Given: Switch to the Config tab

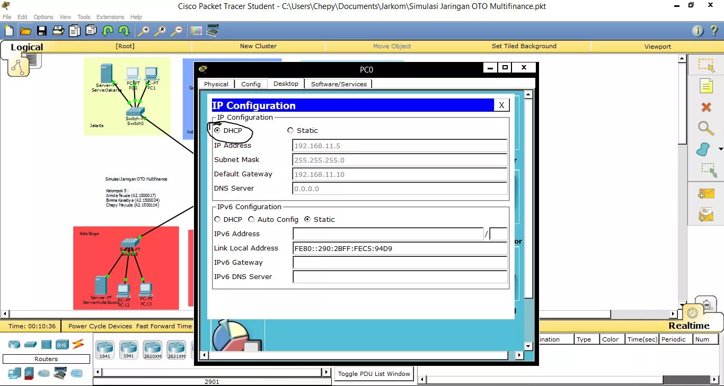Looking at the screenshot, I should 251,84.
